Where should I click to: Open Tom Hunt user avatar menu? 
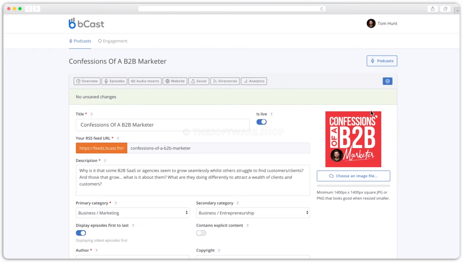[x=371, y=24]
